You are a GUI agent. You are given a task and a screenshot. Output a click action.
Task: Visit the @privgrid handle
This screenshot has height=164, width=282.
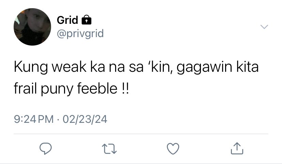coord(80,34)
